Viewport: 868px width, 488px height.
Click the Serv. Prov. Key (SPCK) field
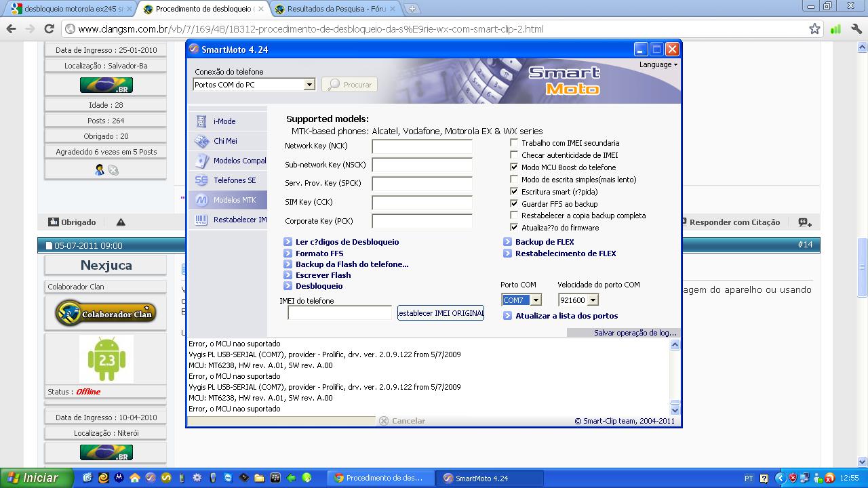pyautogui.click(x=422, y=184)
